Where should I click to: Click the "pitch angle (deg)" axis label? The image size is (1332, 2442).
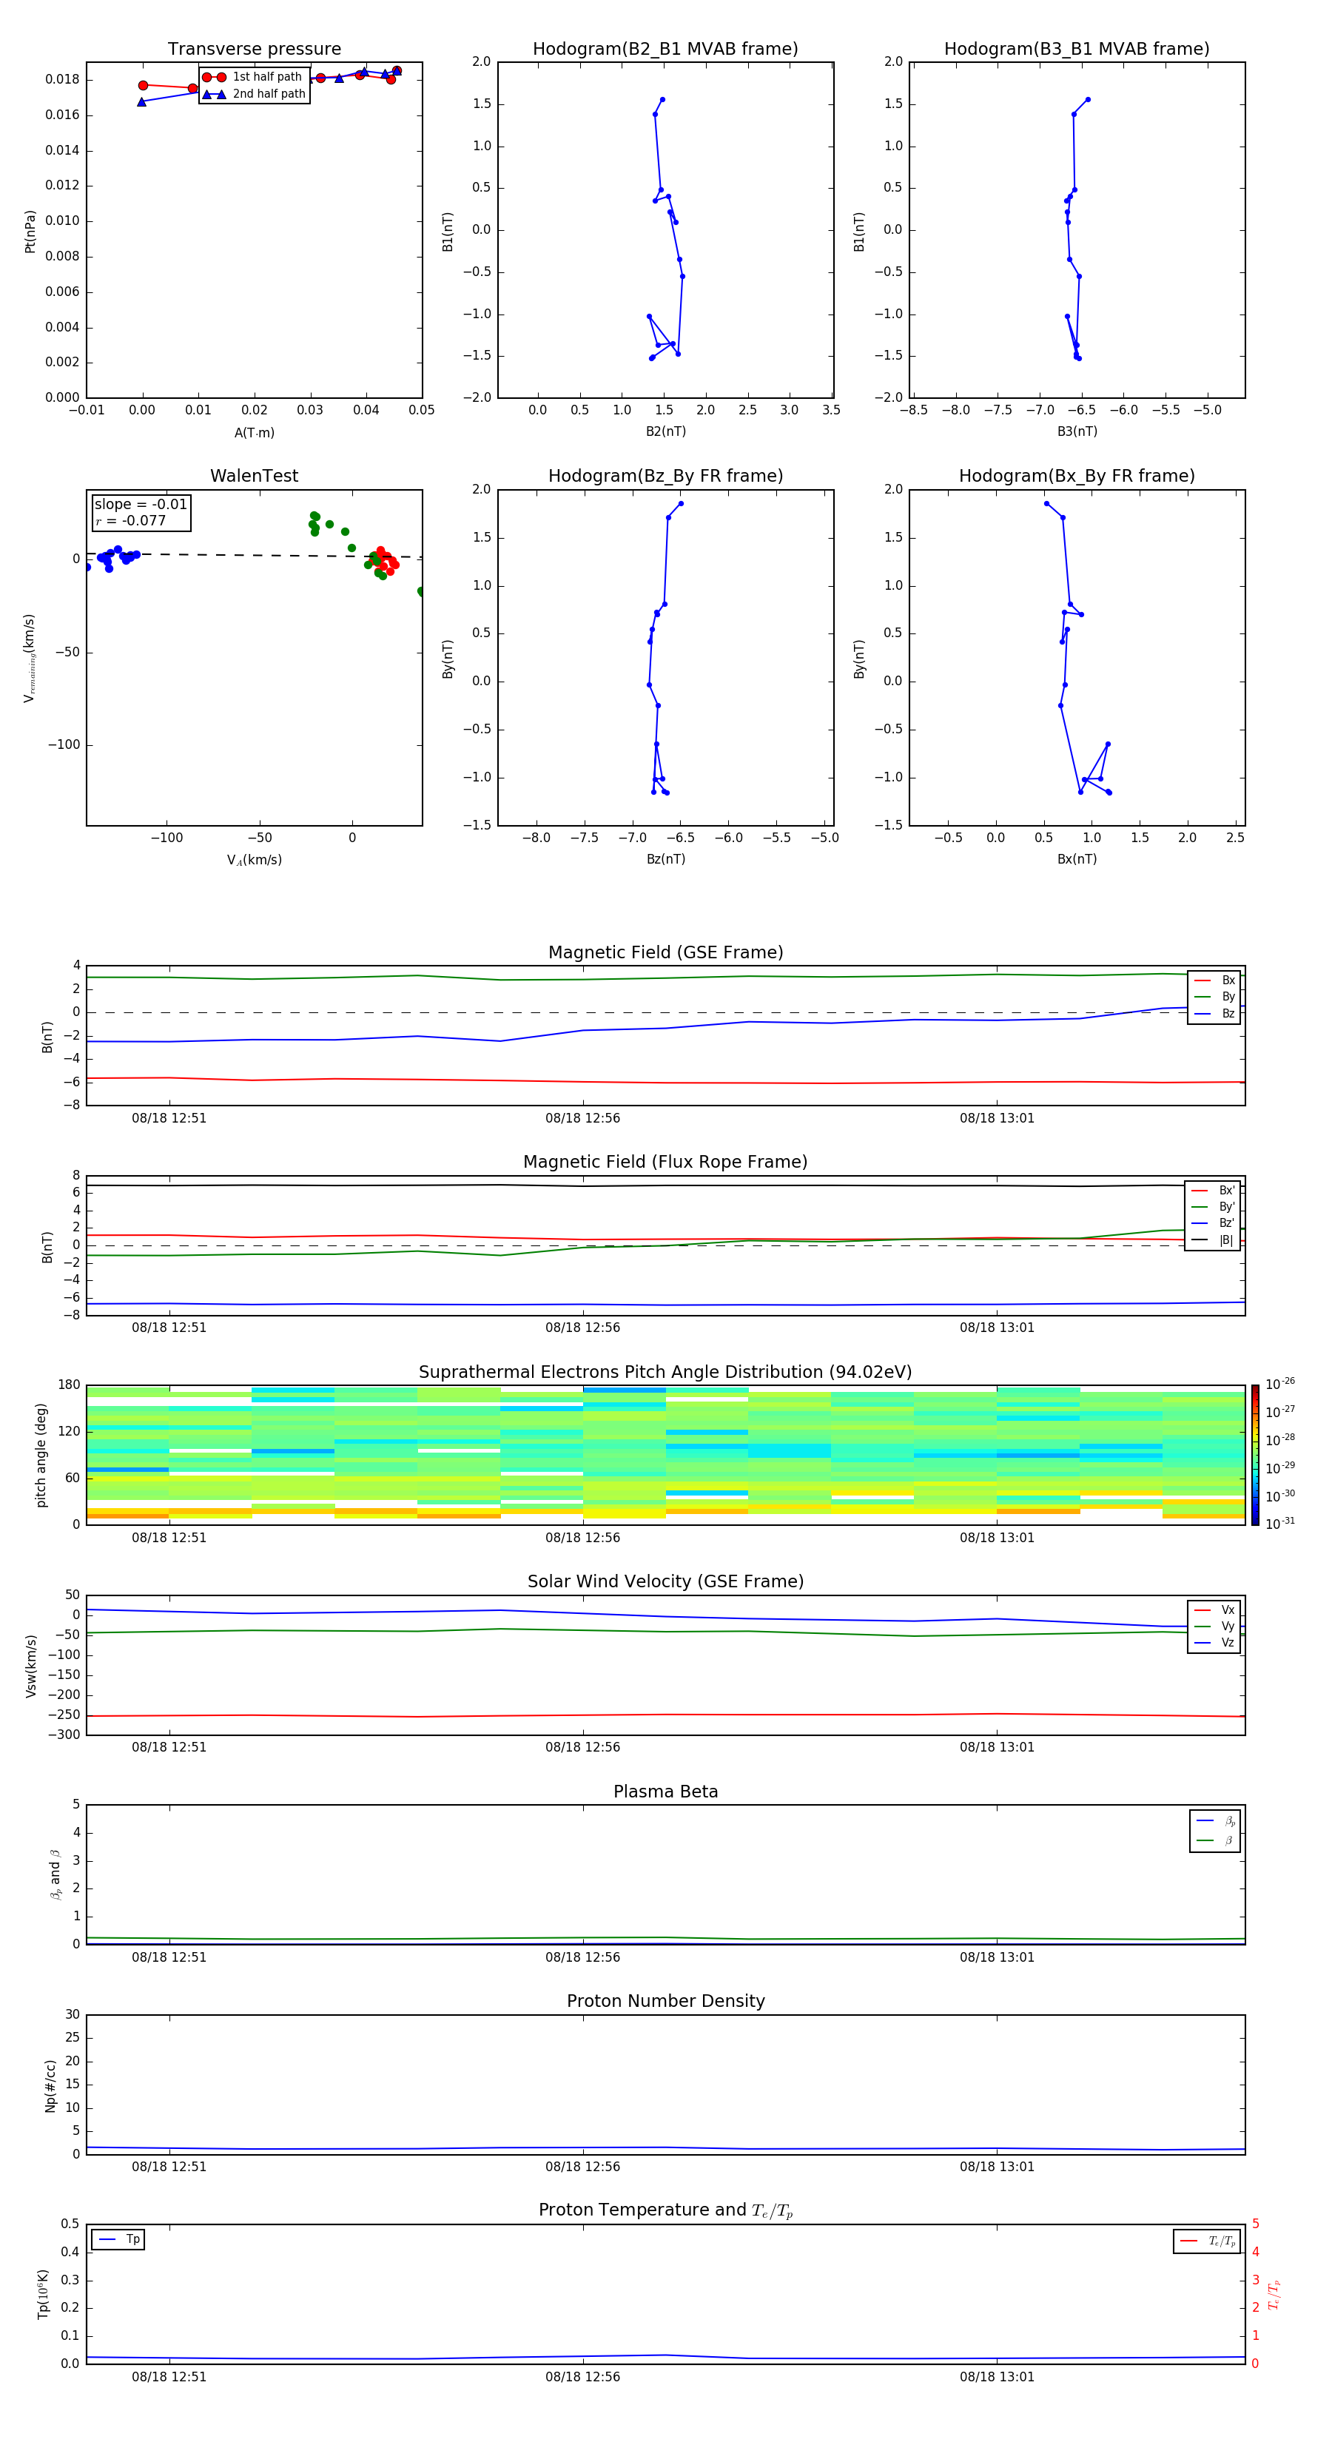coord(41,1455)
